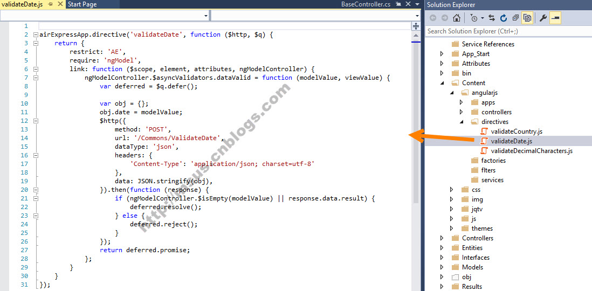Select the Entities folder
Screen dimensions: 592x291
[471, 248]
